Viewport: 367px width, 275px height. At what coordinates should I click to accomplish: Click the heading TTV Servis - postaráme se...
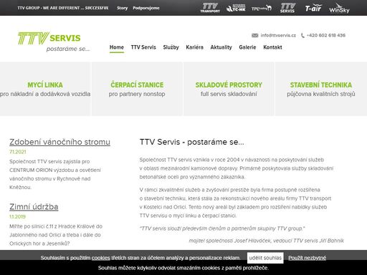point(192,142)
